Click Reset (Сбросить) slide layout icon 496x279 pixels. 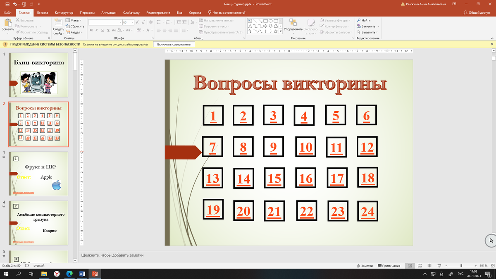[74, 26]
